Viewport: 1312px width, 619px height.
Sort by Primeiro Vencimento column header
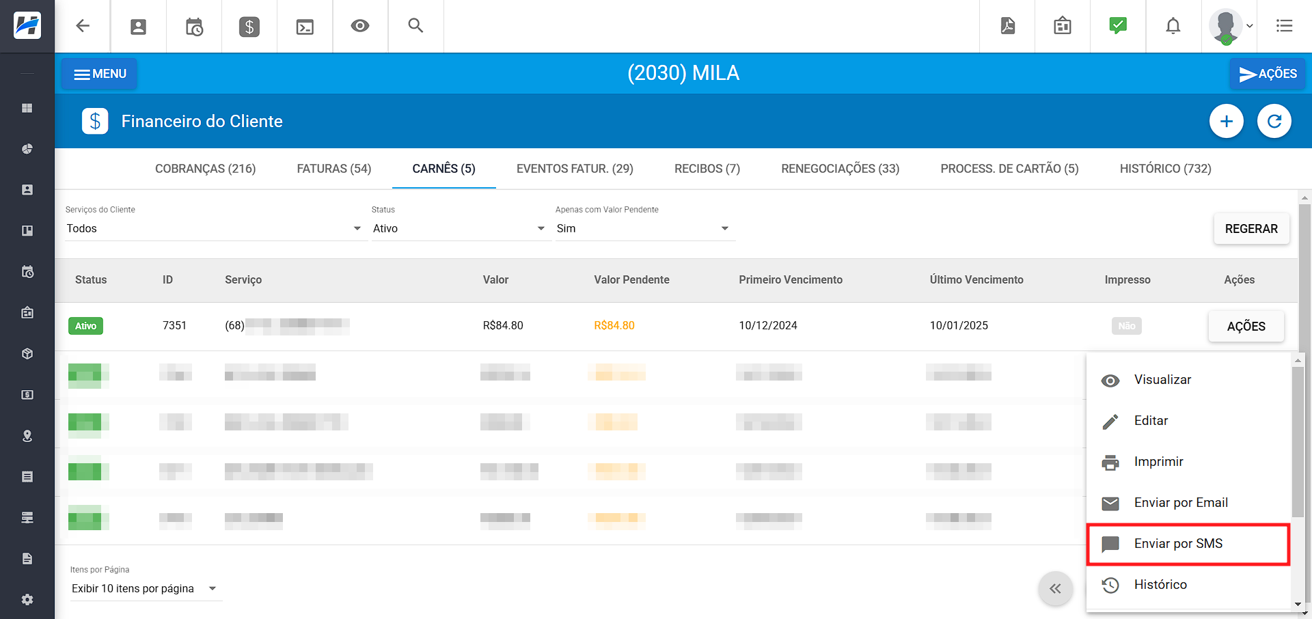coord(791,279)
